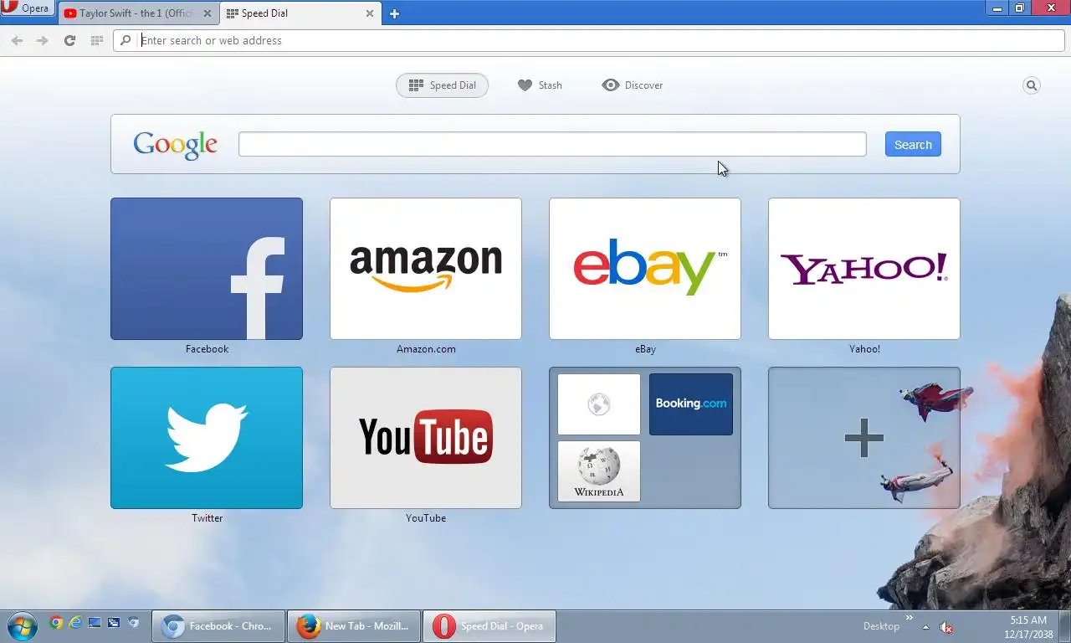Launch Chrome from quick launch bar
This screenshot has width=1071, height=643.
click(56, 623)
